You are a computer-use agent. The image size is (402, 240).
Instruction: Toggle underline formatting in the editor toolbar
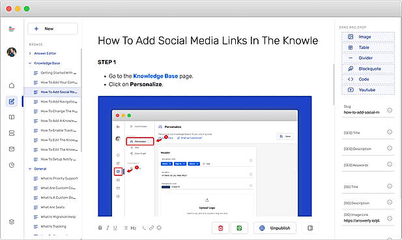115,228
